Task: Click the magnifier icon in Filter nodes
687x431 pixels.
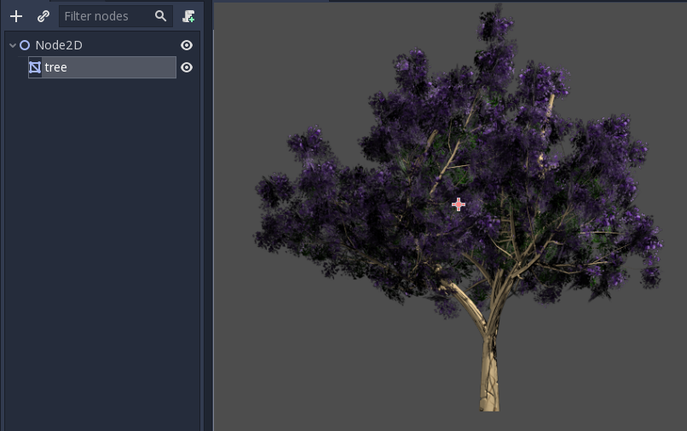Action: point(161,16)
